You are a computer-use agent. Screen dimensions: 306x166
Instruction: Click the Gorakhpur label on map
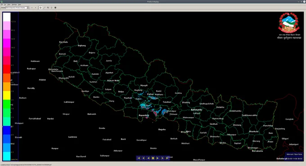(141, 140)
